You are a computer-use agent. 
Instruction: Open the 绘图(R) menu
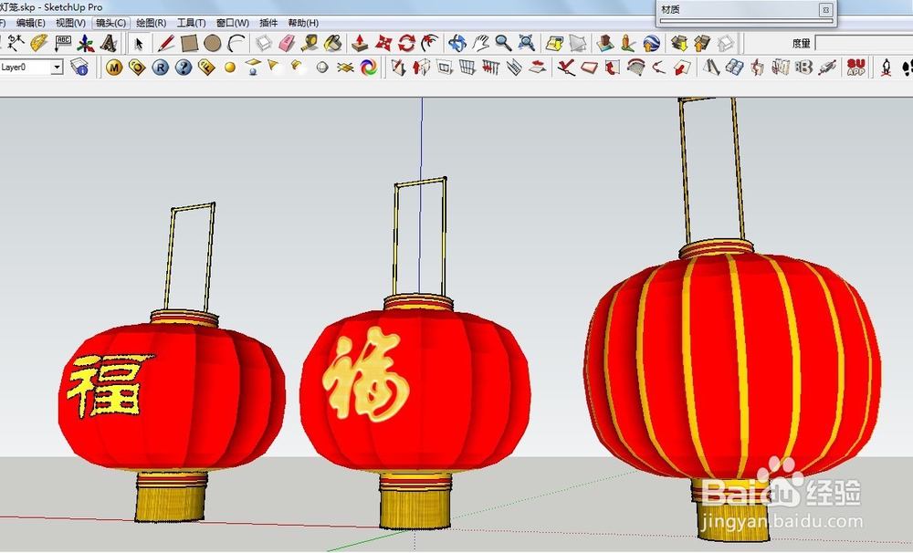(x=152, y=23)
